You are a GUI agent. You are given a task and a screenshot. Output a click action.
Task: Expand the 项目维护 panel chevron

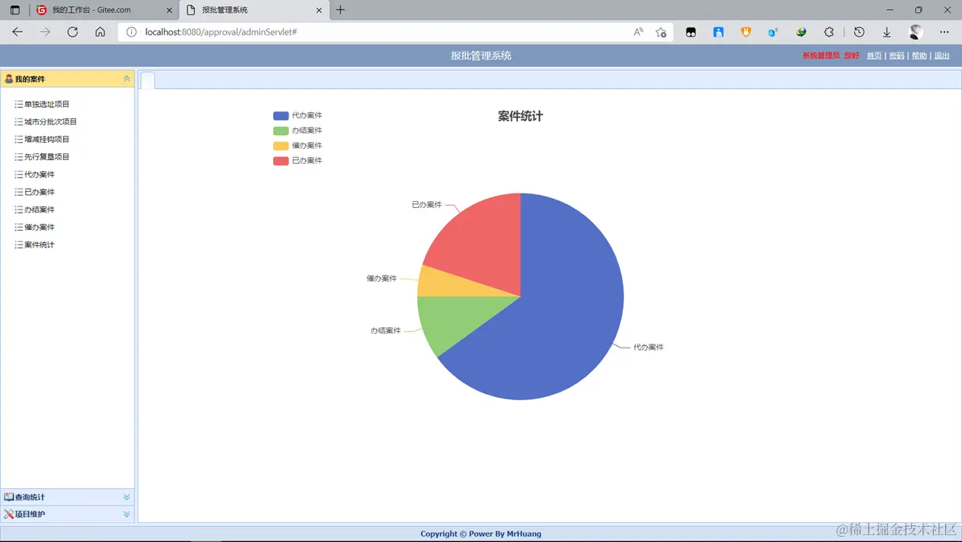[x=127, y=514]
